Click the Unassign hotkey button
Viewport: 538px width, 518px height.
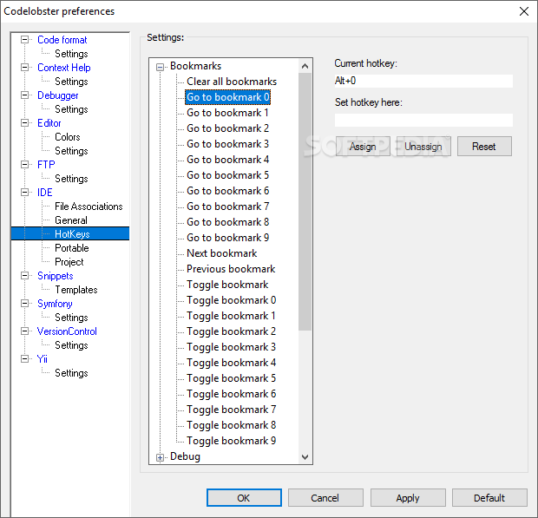423,147
